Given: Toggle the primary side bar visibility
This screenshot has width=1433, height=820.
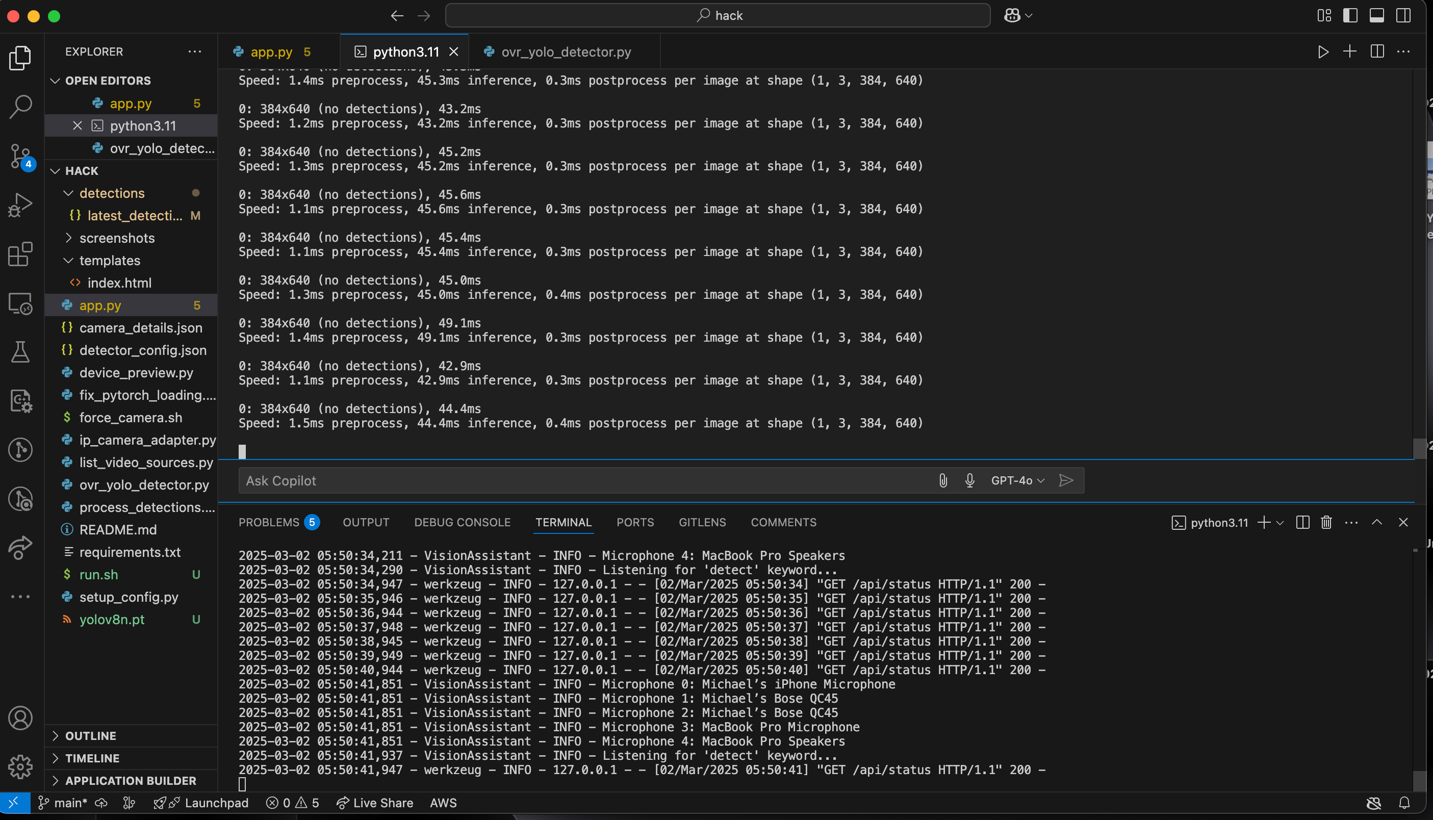Looking at the screenshot, I should tap(1350, 16).
